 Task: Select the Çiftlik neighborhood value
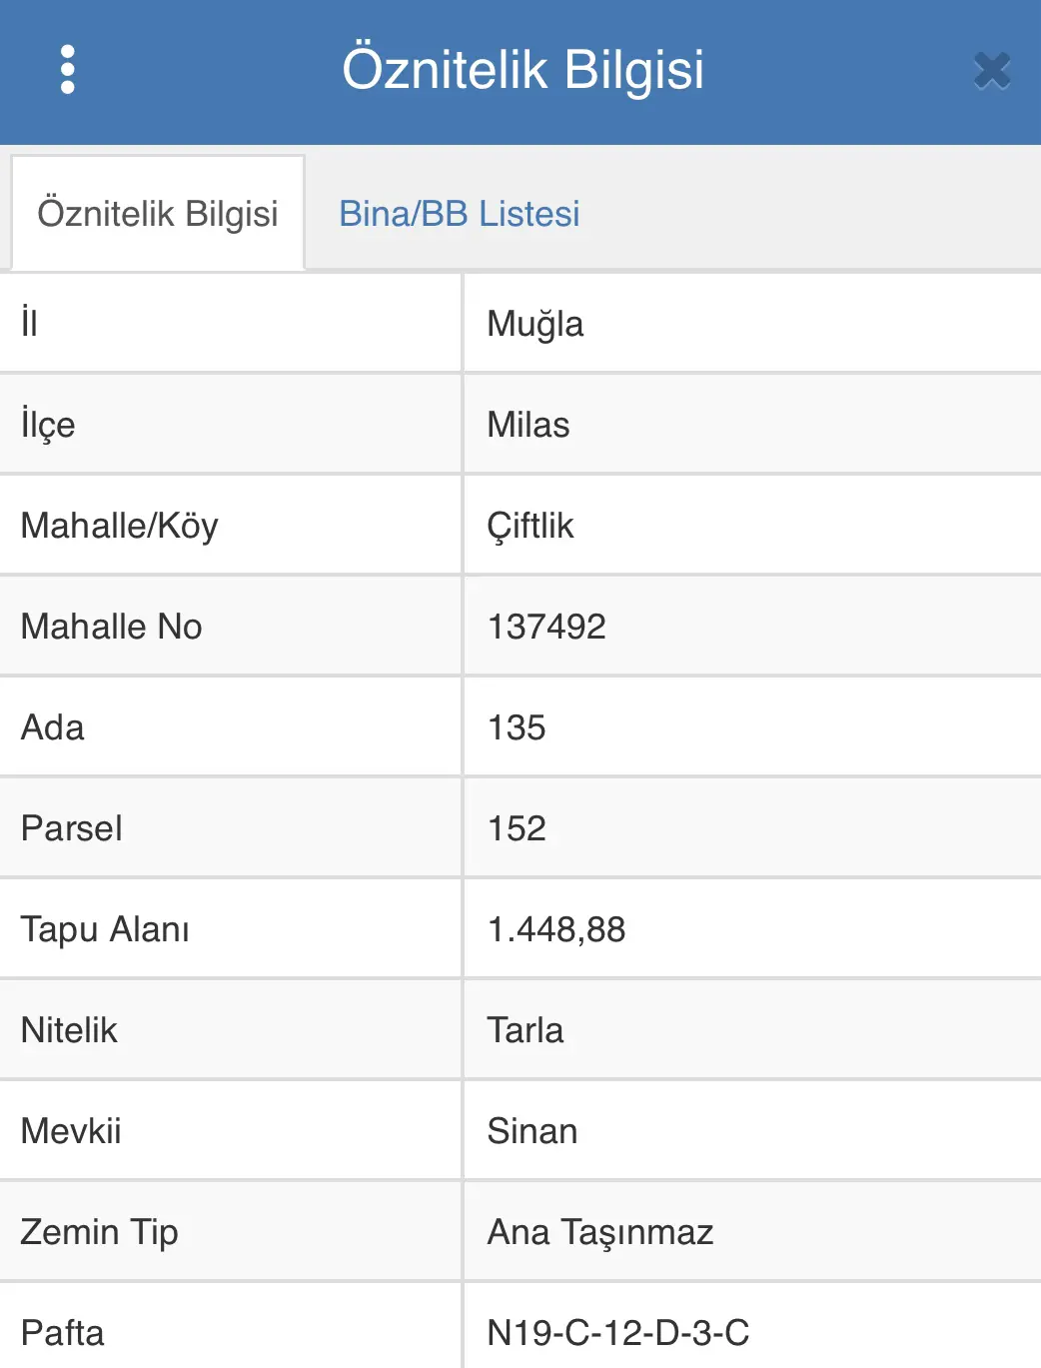point(530,526)
